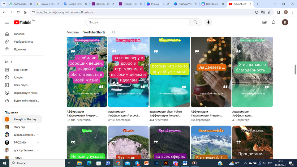This screenshot has height=167, width=297.
Task: Bookmark this page with star icon
Action: coord(269,12)
